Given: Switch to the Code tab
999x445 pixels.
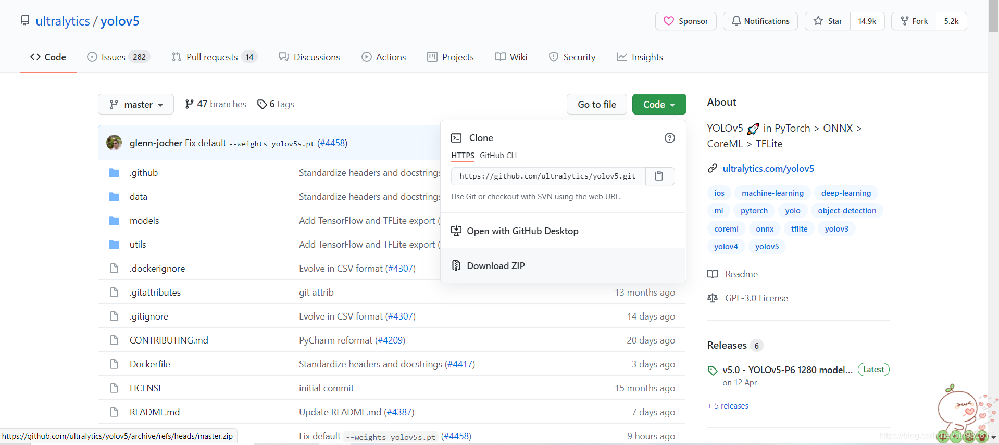Looking at the screenshot, I should coord(48,57).
